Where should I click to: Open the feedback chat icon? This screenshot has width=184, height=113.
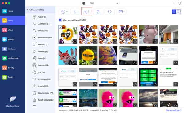(x=179, y=3)
